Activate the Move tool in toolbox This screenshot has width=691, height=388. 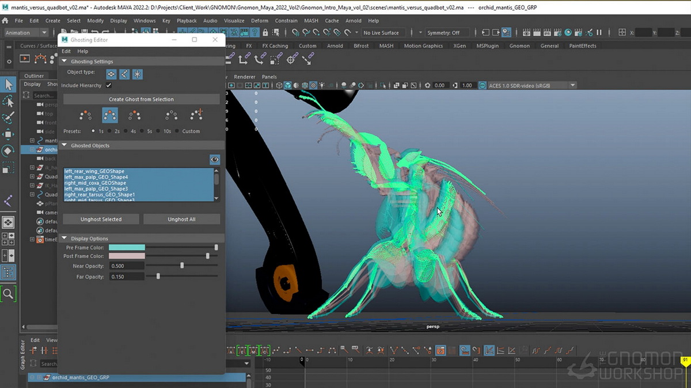coord(8,135)
